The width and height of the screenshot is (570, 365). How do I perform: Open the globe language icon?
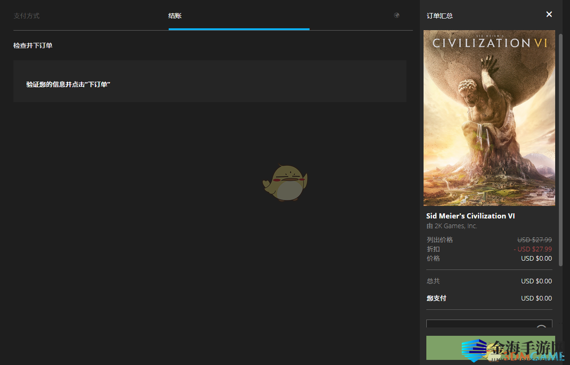397,15
